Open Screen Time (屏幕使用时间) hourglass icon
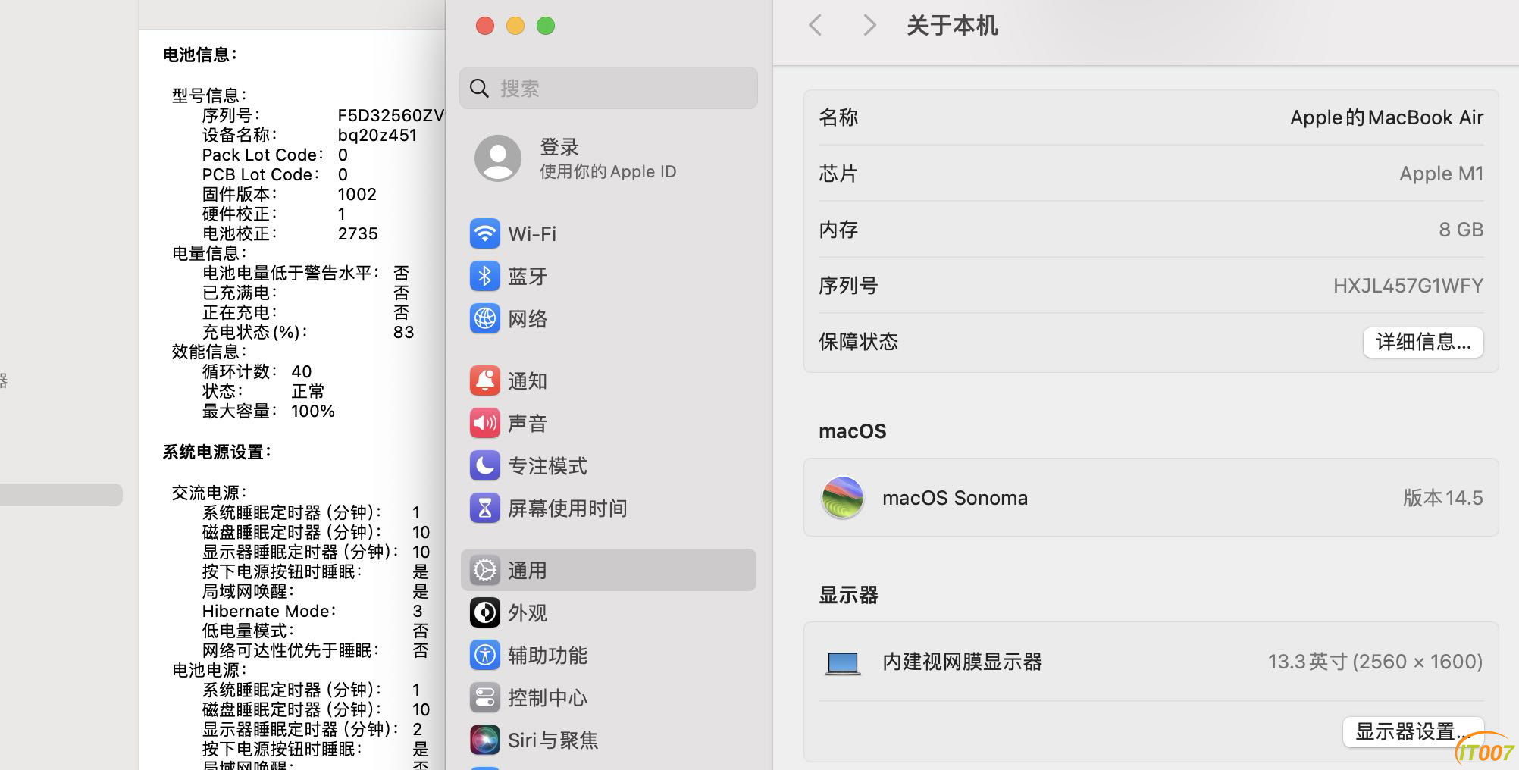The image size is (1519, 770). pyautogui.click(x=485, y=508)
